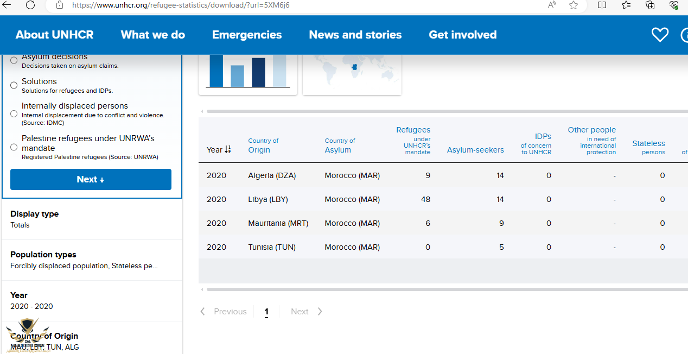Click the year 2020 in the Tunisia row
The width and height of the screenshot is (688, 354).
point(216,247)
